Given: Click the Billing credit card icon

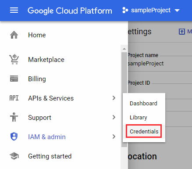Looking at the screenshot, I should 14,79.
